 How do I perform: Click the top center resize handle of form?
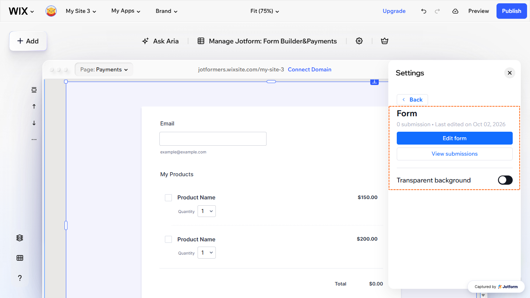tap(271, 81)
